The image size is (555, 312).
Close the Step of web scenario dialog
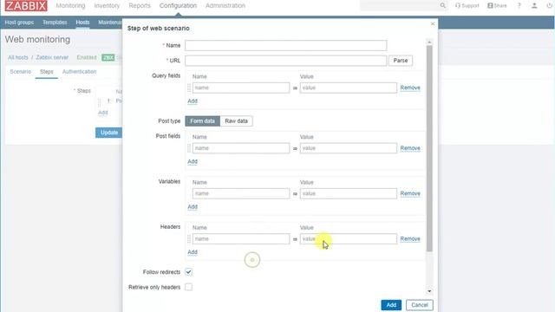[x=433, y=23]
